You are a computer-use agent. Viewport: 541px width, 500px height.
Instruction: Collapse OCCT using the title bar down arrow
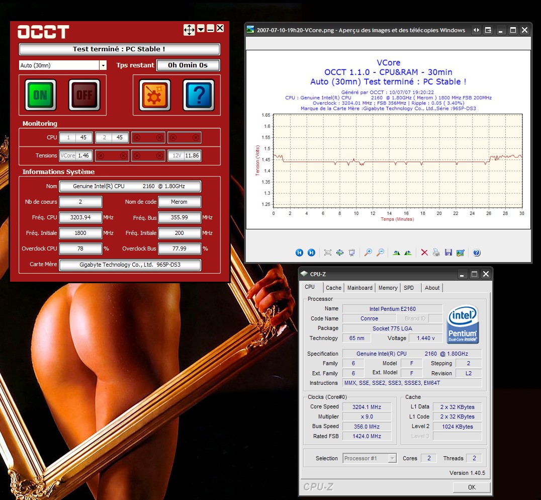(x=201, y=30)
